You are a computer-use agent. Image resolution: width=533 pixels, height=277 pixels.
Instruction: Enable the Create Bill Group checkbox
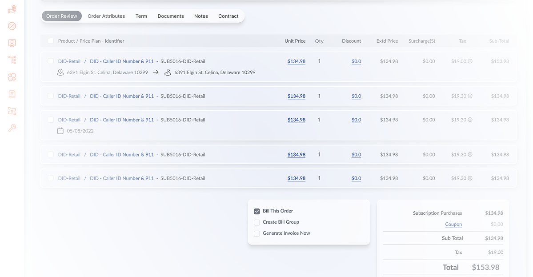[x=257, y=222]
